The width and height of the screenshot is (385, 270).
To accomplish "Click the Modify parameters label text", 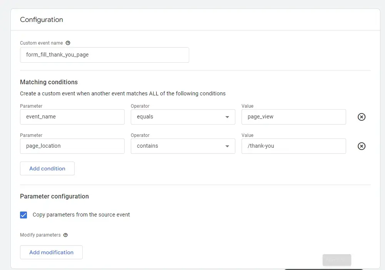I will (40, 235).
